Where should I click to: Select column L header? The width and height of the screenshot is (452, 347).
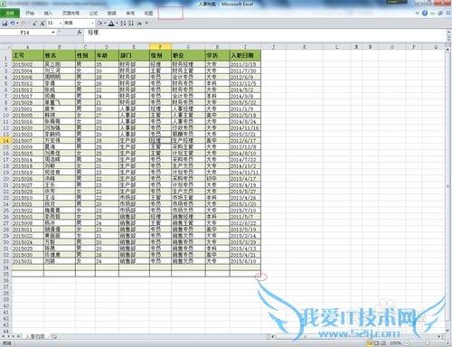(336, 47)
